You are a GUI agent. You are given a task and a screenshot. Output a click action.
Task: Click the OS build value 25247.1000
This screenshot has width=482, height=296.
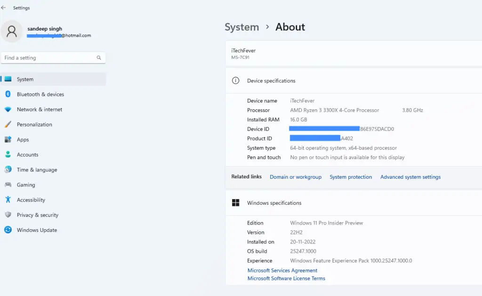pyautogui.click(x=303, y=251)
